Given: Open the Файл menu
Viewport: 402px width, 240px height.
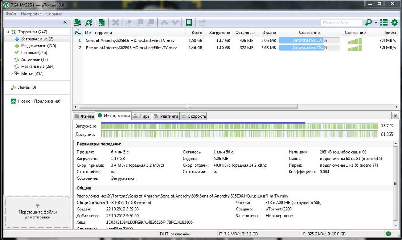Looking at the screenshot, I should [x=11, y=14].
